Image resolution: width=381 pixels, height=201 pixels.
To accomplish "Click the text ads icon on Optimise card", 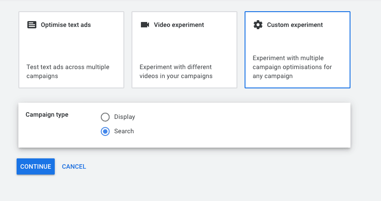I will pos(32,25).
